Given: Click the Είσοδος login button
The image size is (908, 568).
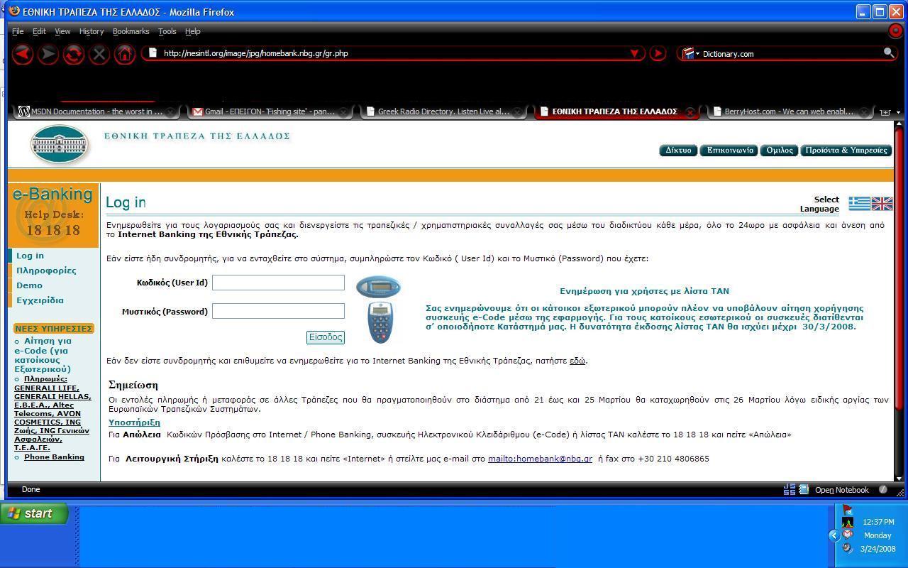Looking at the screenshot, I should [x=326, y=337].
